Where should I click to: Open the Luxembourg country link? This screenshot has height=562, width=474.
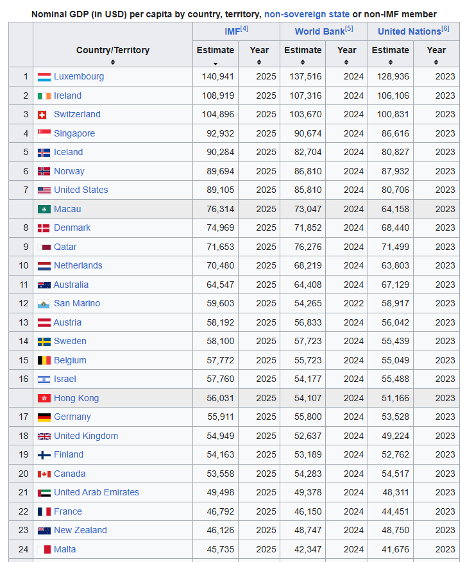click(79, 77)
